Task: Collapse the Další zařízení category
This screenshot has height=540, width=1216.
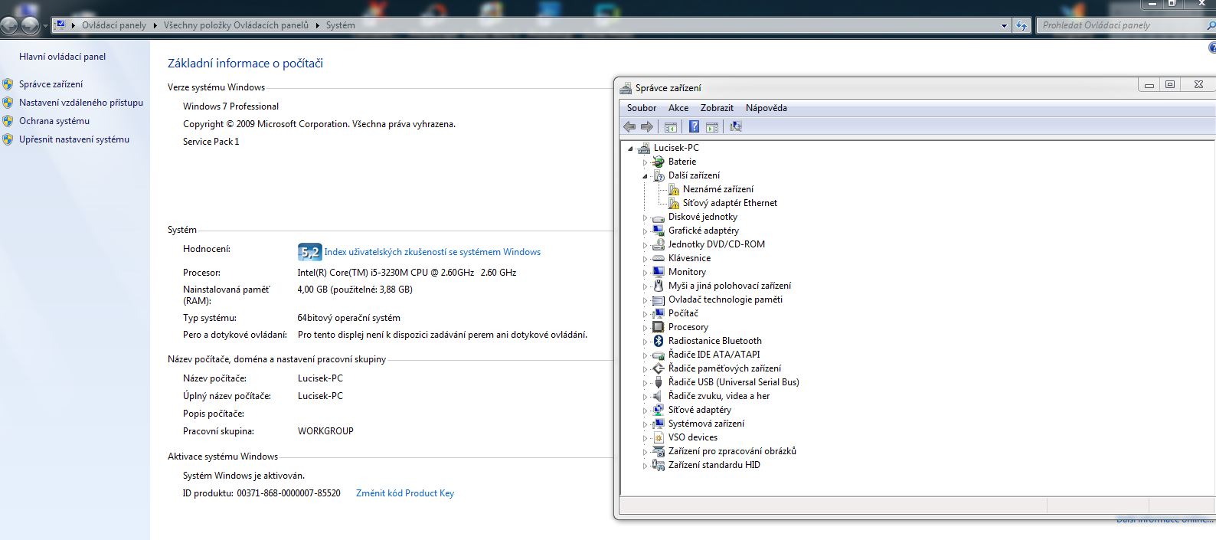Action: [645, 176]
